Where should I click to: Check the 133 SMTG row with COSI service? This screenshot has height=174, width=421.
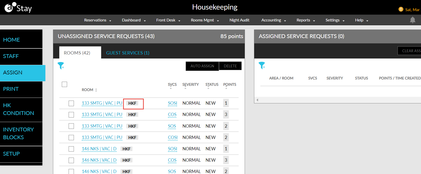click(71, 137)
